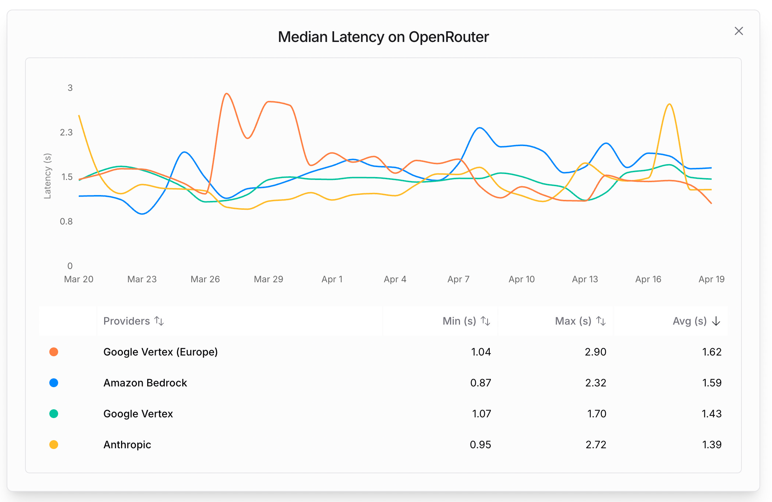
Task: Sort table by Providers column
Action: pyautogui.click(x=159, y=321)
